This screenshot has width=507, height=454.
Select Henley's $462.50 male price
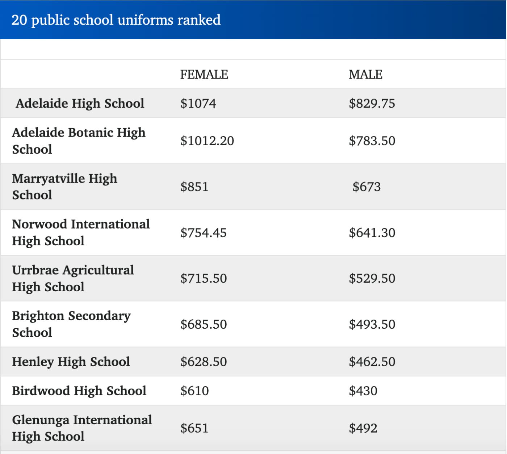pyautogui.click(x=372, y=362)
